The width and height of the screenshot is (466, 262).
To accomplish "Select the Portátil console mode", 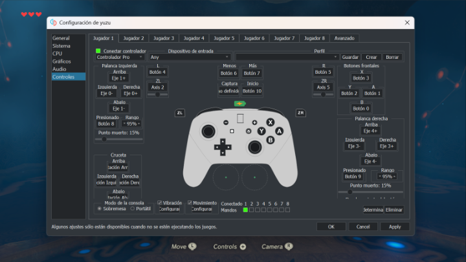I will (133, 209).
